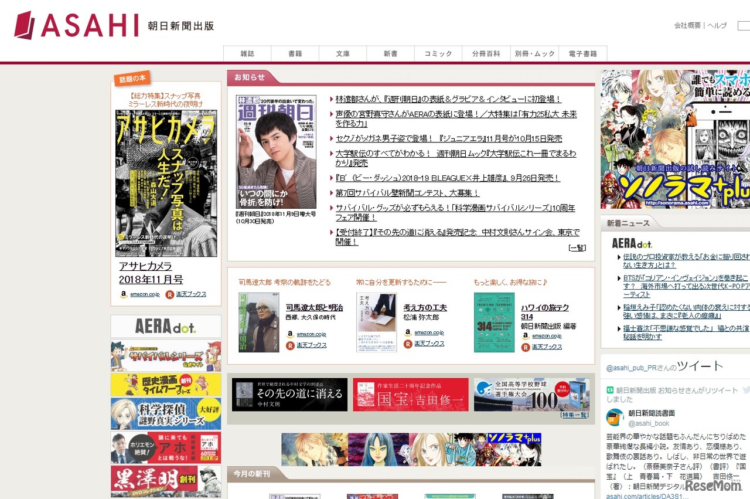Open the 大学駅伝 ムック news link

coord(456,158)
